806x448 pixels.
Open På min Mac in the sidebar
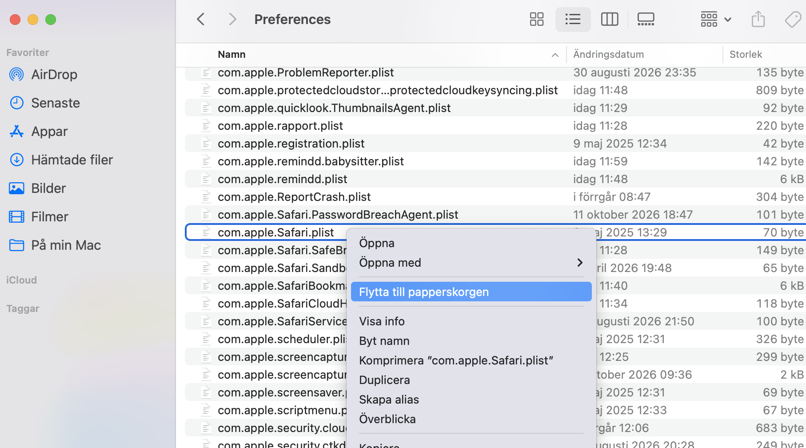pyautogui.click(x=55, y=245)
